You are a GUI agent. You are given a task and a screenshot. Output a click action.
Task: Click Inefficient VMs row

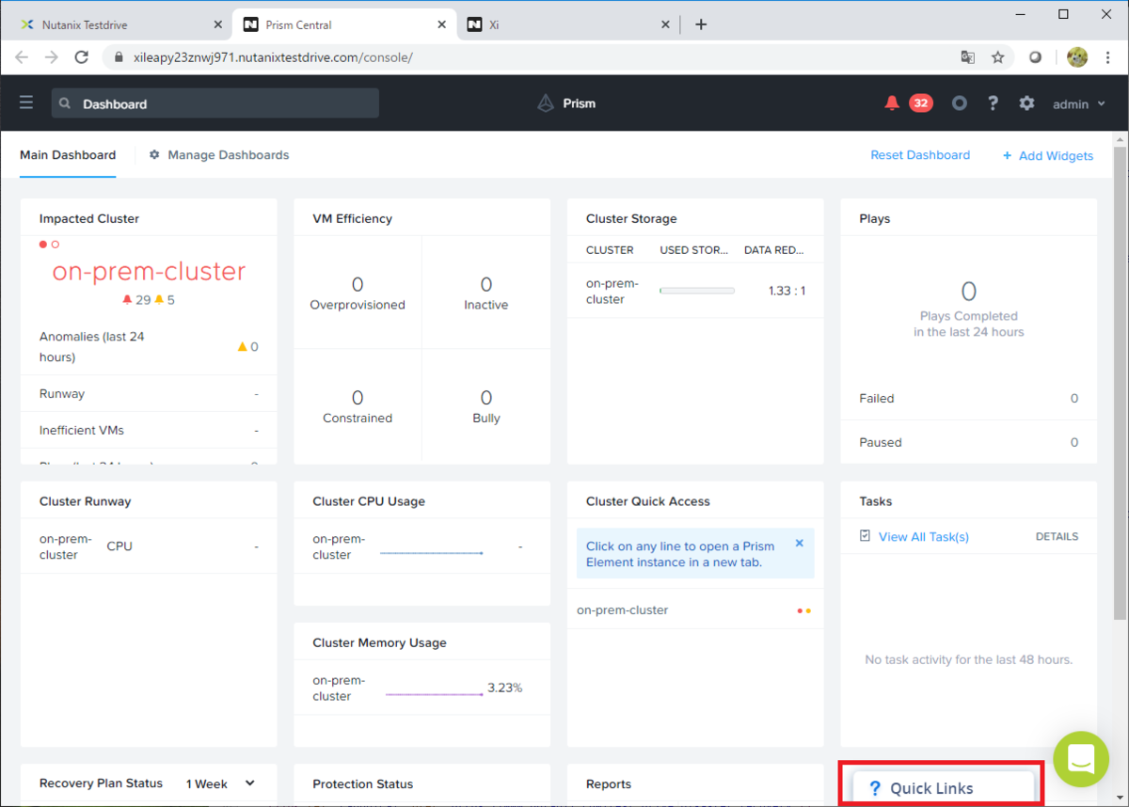[x=149, y=431]
